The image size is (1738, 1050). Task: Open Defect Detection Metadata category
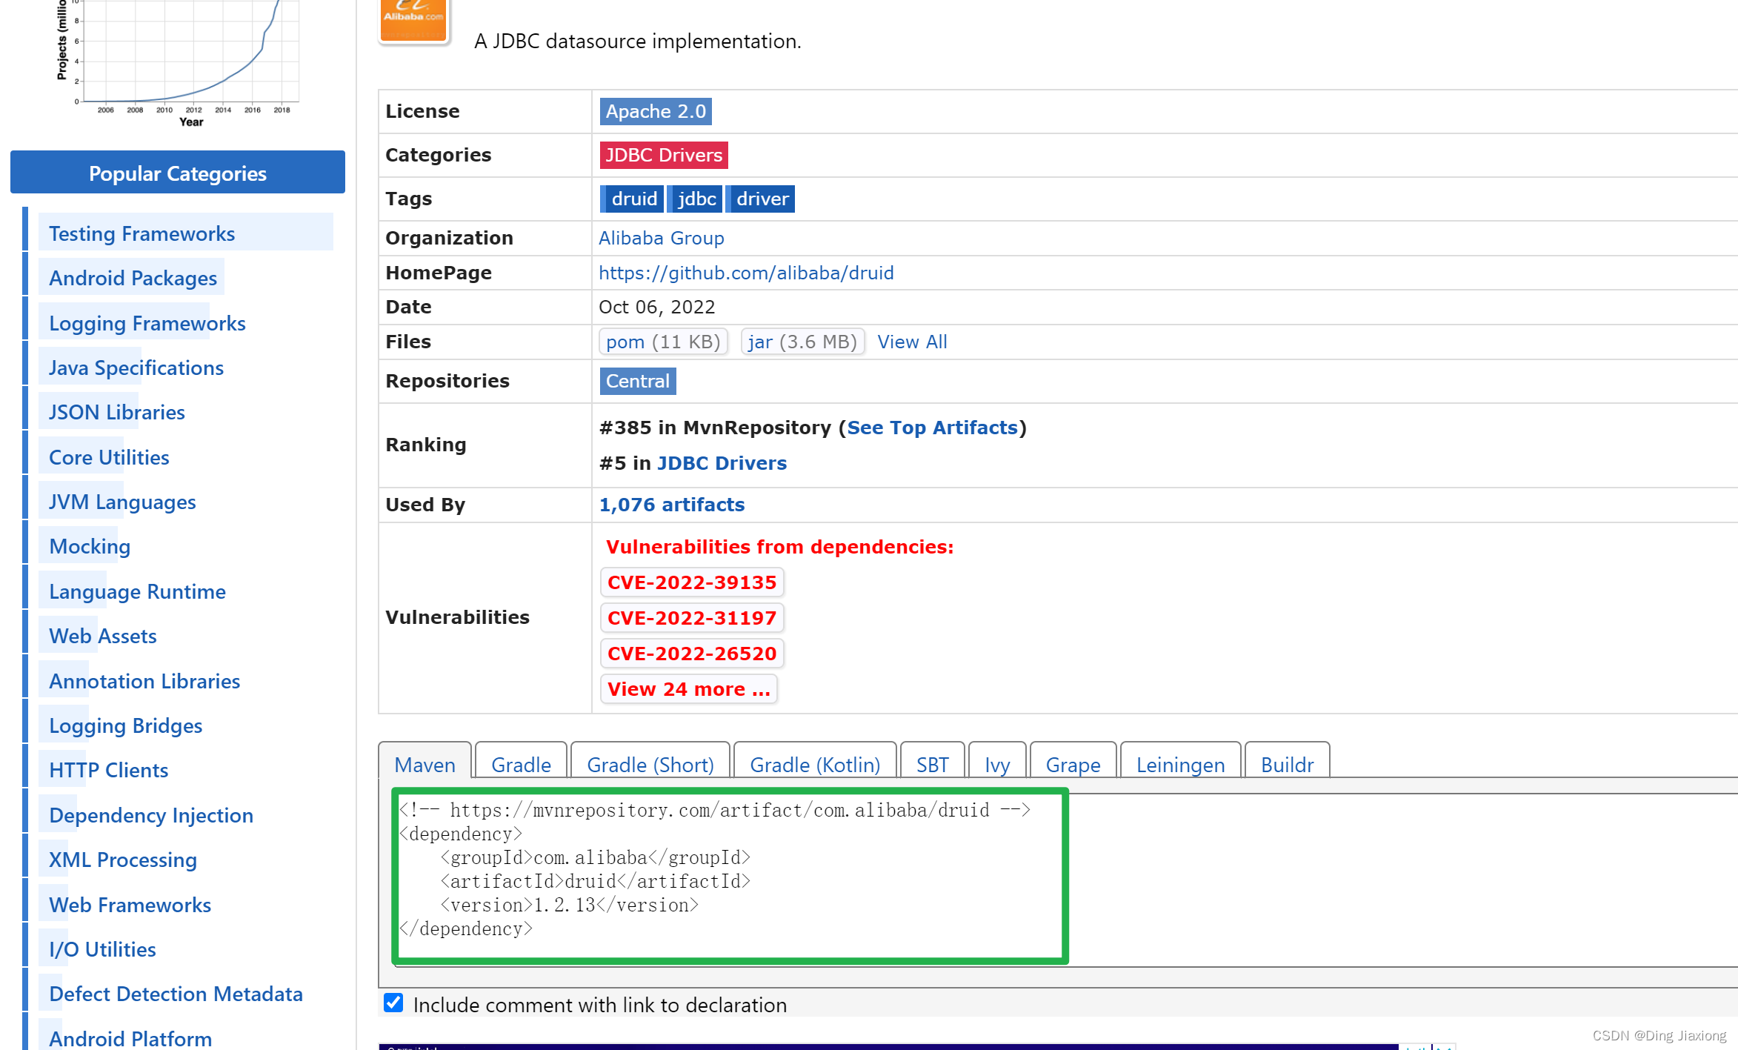[x=176, y=994]
